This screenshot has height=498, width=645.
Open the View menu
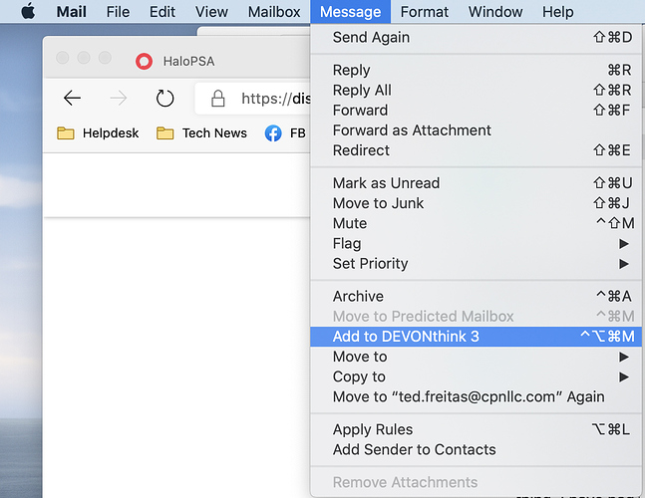tap(211, 12)
